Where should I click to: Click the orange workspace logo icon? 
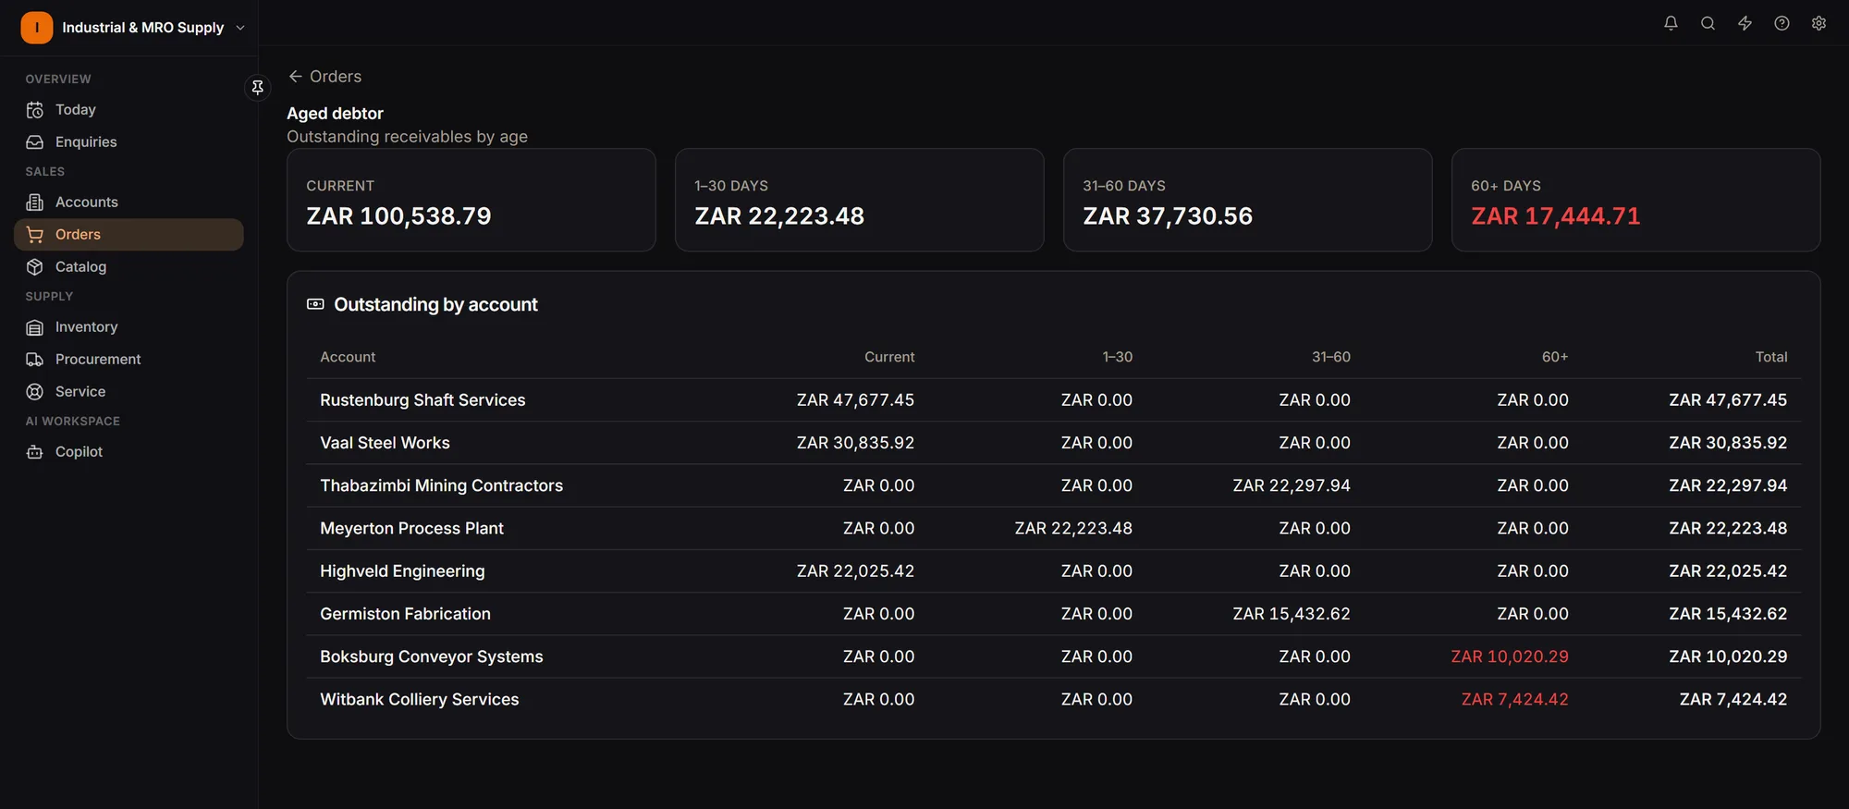click(37, 28)
